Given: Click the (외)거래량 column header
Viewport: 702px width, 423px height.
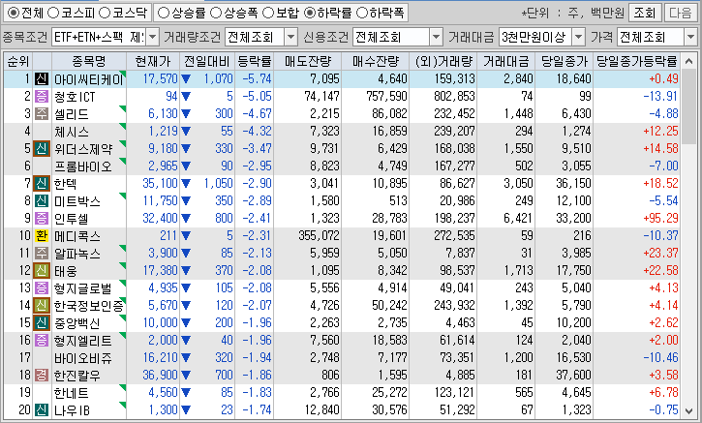Looking at the screenshot, I should [443, 61].
